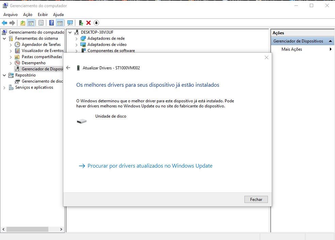
Task: Click the circled down-arrow disable device icon
Action: pos(96,23)
